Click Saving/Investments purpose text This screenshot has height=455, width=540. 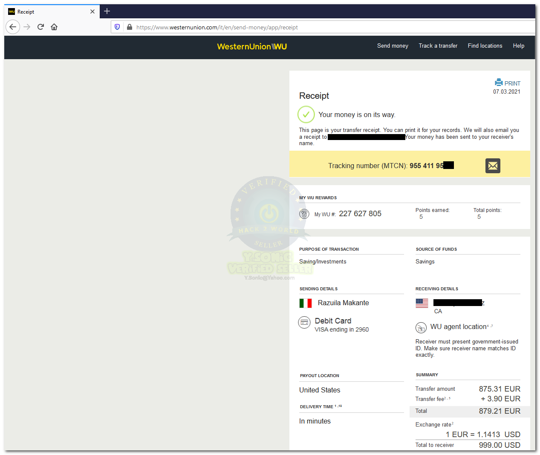pos(323,262)
